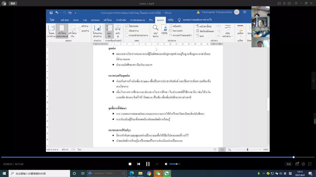Click the 登录 login button
316x177 pixels.
click(x=13, y=4)
